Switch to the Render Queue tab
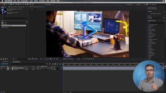Viewport: 166px width, 93px height. coord(5,61)
